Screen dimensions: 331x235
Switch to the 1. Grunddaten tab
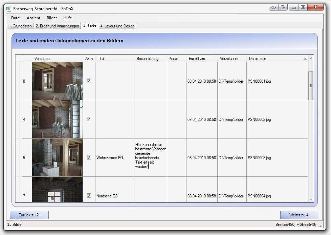(20, 26)
